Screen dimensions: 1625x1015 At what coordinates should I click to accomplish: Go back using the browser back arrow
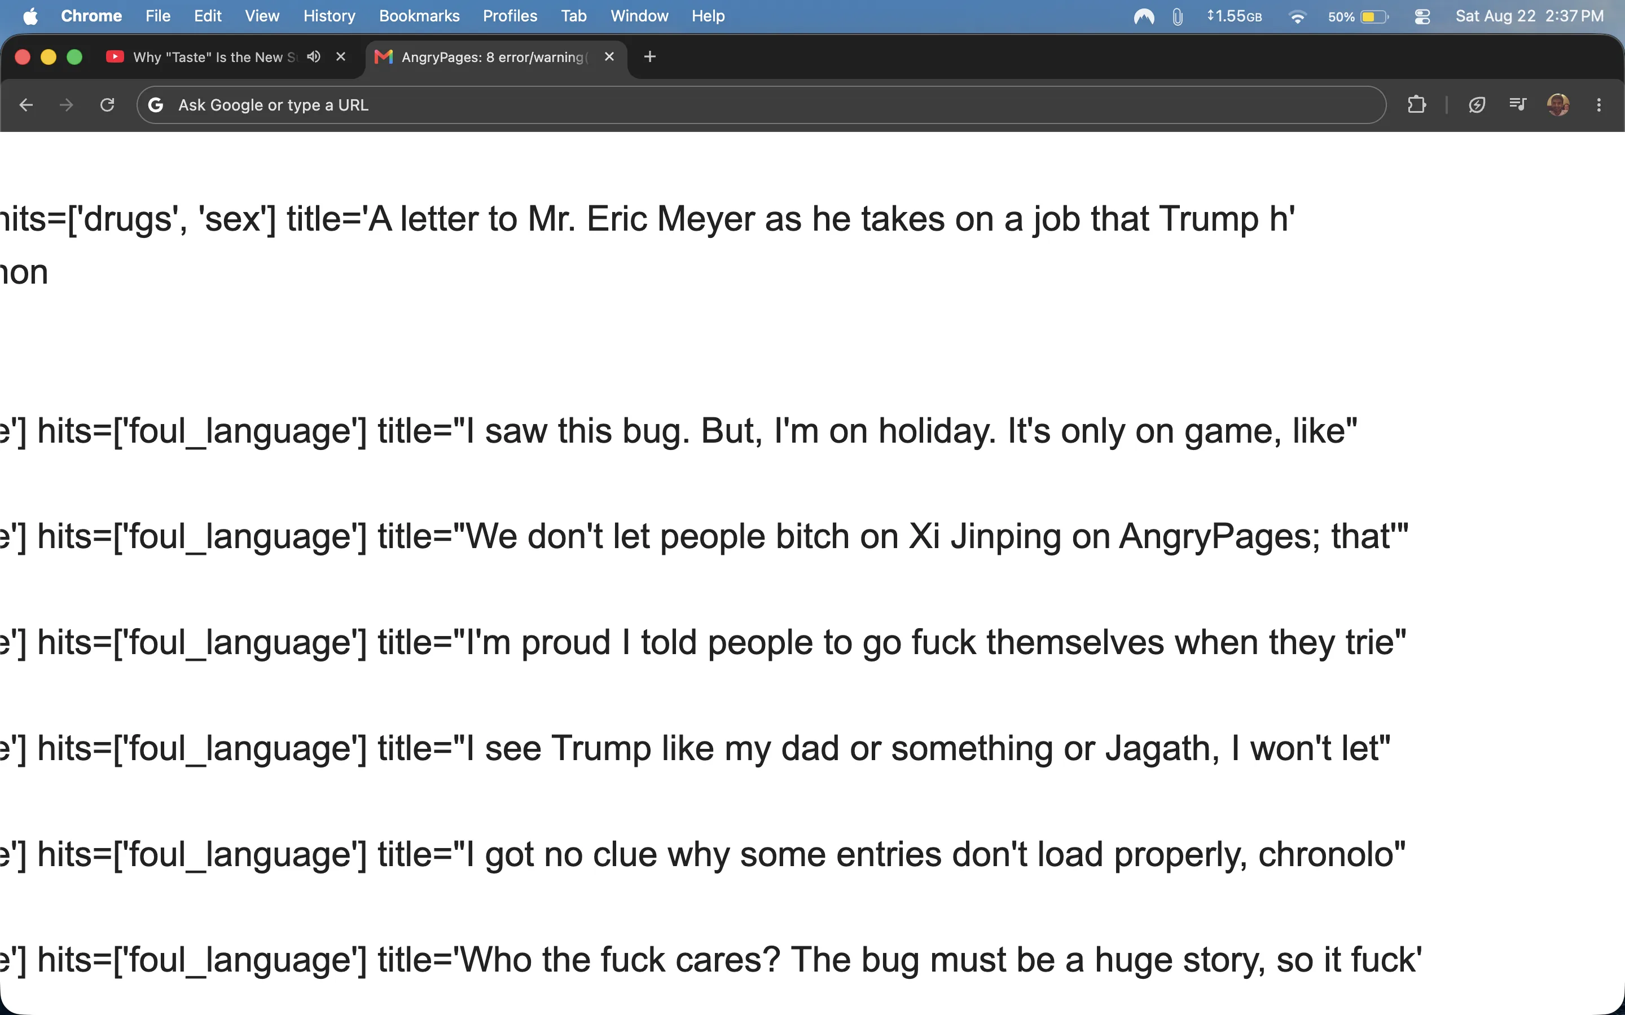(26, 105)
